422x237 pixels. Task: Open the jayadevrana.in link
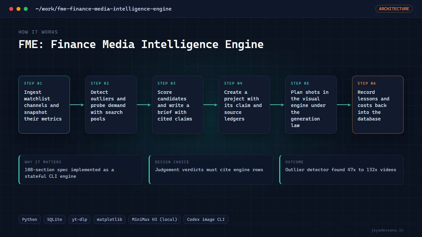(387, 230)
